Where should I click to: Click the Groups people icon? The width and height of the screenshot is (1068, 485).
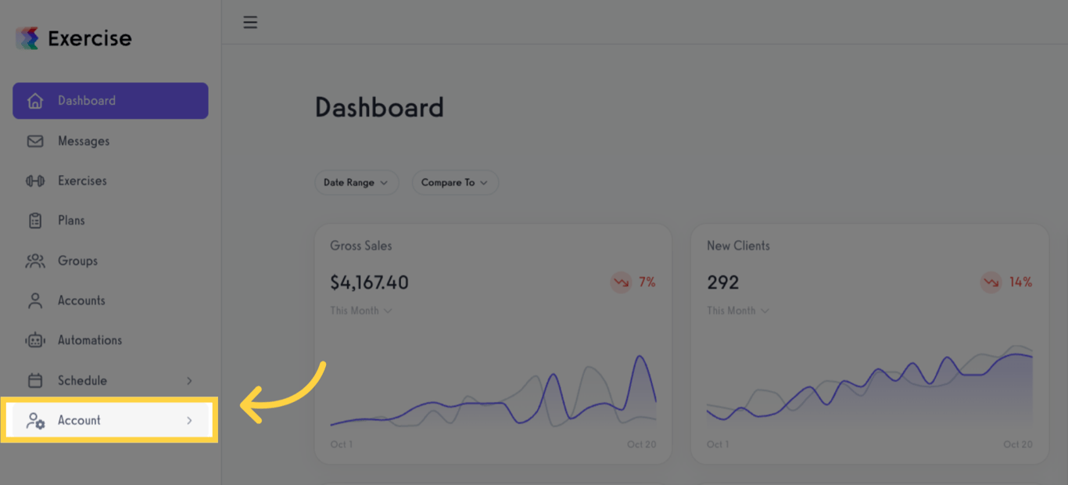click(35, 261)
